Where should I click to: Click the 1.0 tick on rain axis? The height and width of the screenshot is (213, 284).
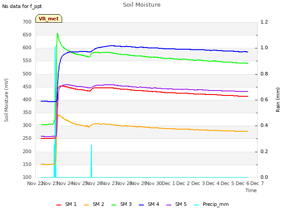264,48
